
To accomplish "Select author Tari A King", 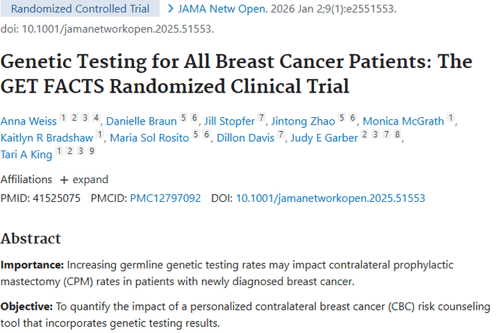I will 27,155.
